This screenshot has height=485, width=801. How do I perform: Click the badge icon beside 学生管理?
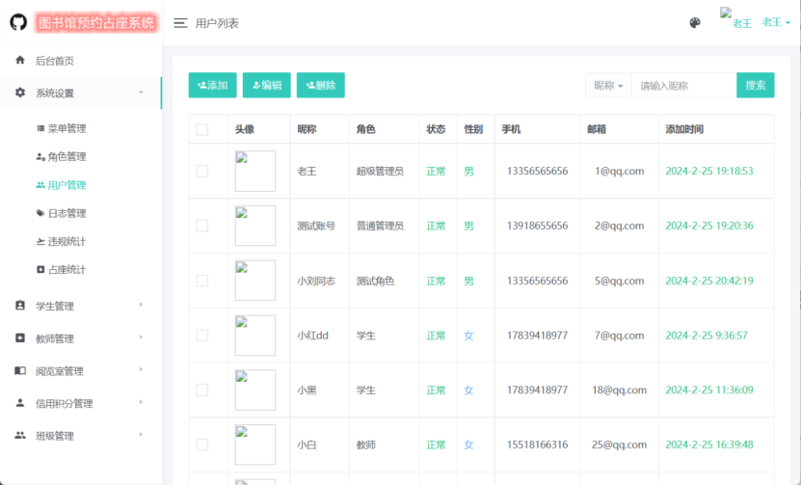click(20, 306)
